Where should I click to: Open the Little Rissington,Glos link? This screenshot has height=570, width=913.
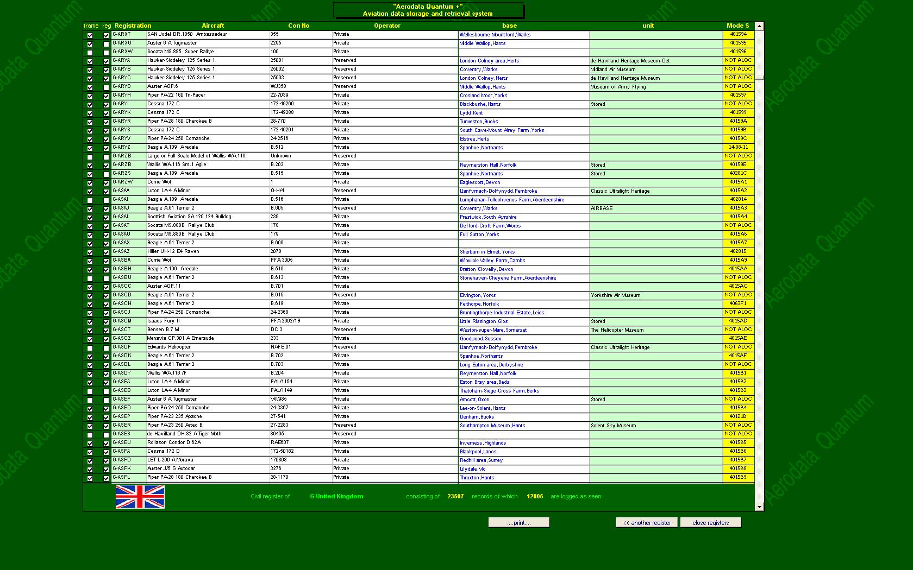(484, 321)
